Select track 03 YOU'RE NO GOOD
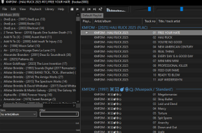202x133 pixels. (x=142, y=42)
